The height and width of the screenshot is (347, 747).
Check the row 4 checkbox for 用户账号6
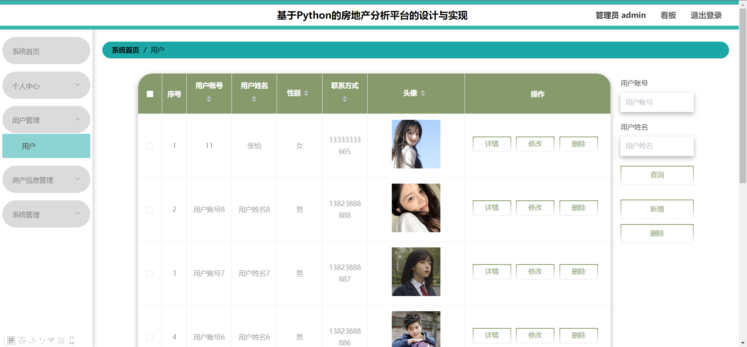(x=150, y=337)
